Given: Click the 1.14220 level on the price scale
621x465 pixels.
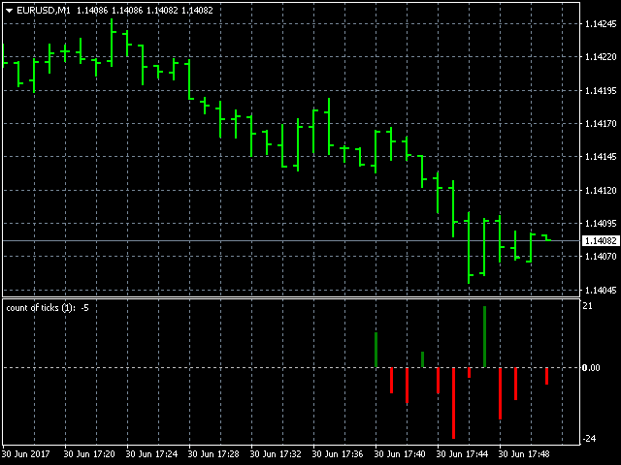Looking at the screenshot, I should point(601,57).
